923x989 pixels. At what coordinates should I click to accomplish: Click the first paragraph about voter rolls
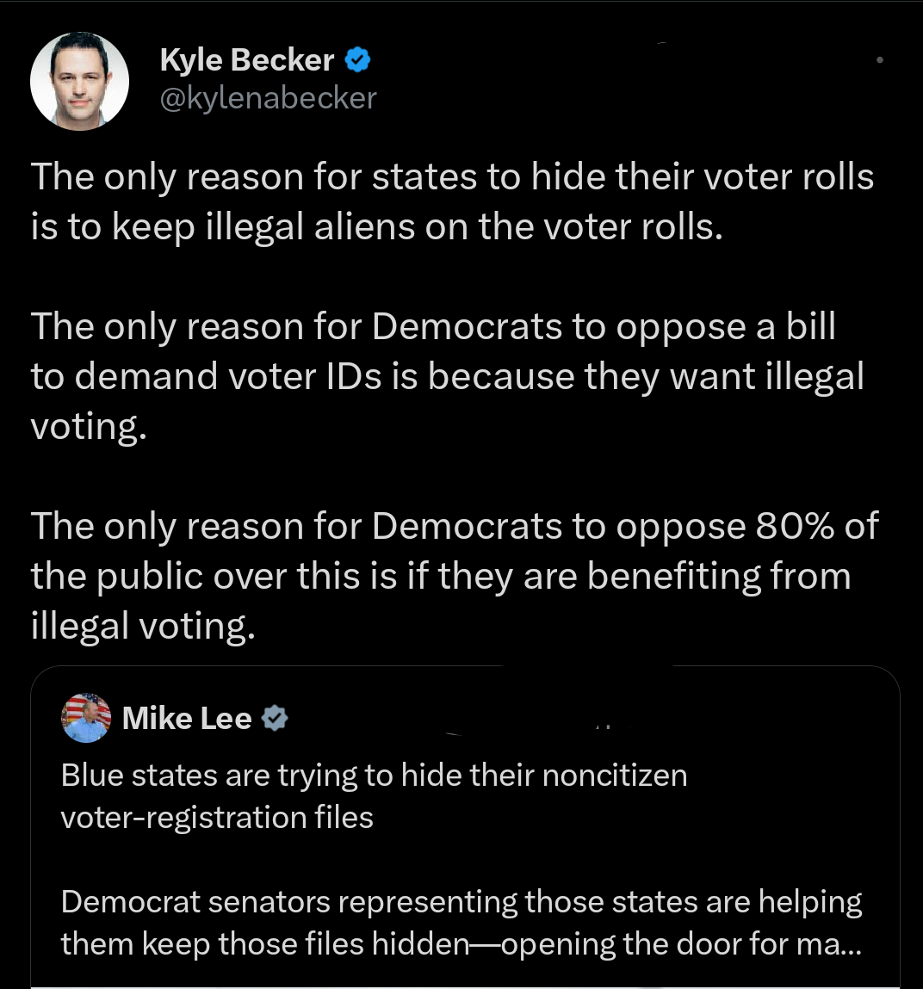(452, 201)
